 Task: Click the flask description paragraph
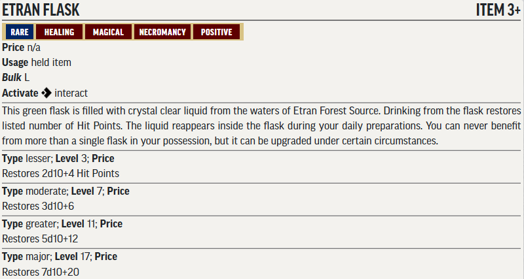[261, 125]
